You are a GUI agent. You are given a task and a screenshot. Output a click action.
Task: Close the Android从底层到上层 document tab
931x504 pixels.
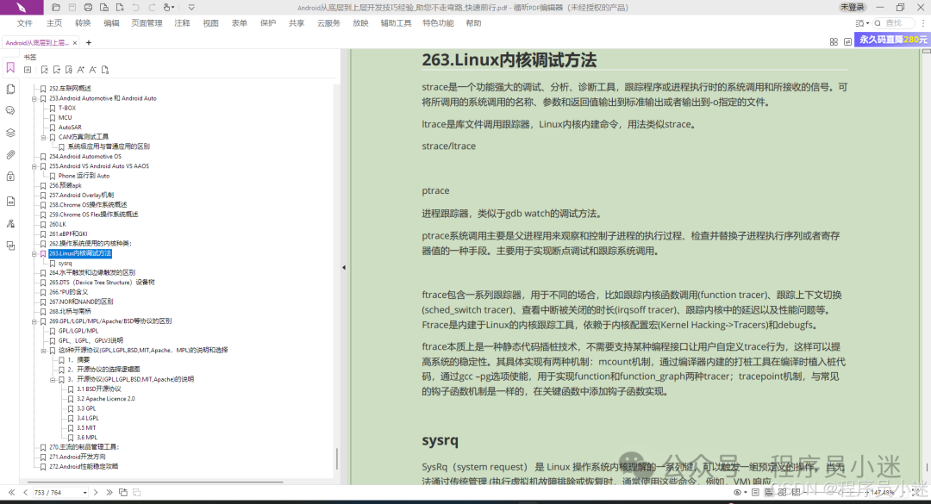click(x=75, y=43)
